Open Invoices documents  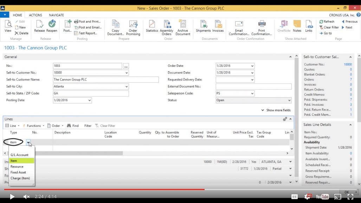[x=218, y=26]
